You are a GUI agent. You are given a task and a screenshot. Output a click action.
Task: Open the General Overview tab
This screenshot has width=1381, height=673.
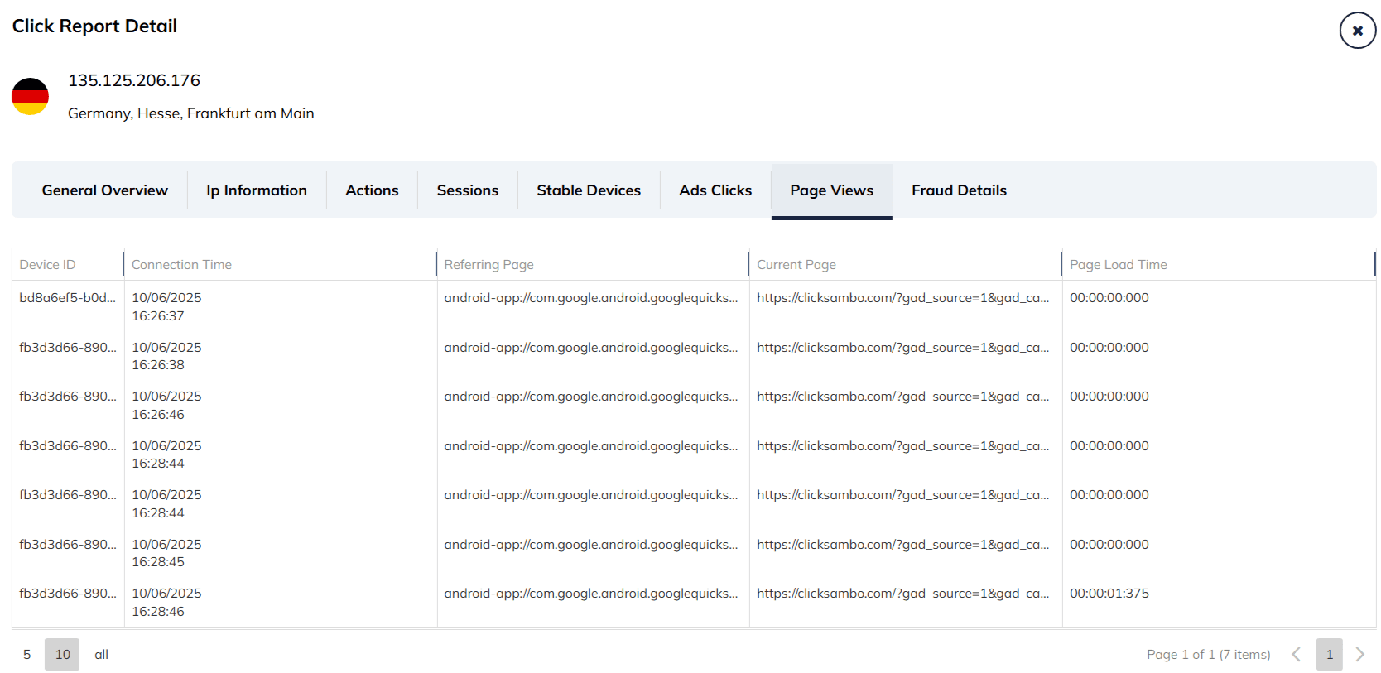[104, 190]
